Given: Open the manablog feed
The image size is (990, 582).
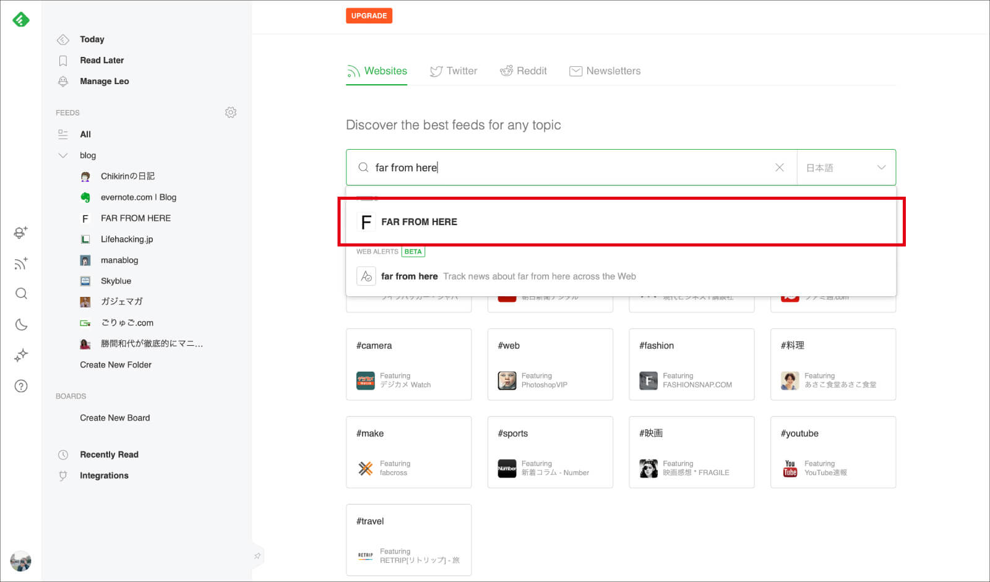Looking at the screenshot, I should tap(119, 260).
